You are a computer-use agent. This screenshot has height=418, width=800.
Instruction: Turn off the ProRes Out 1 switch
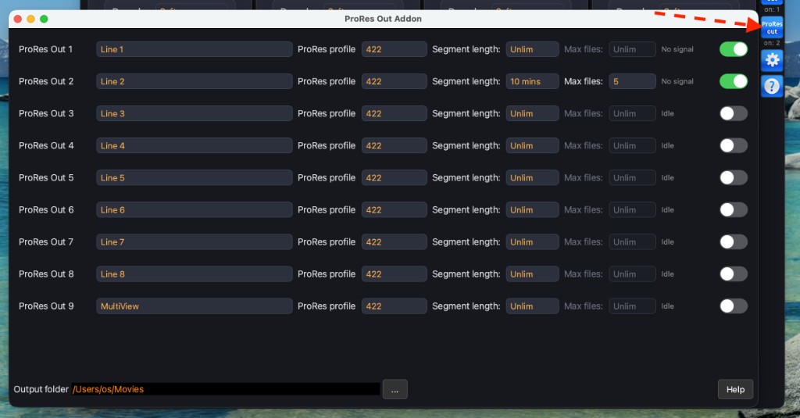tap(734, 49)
